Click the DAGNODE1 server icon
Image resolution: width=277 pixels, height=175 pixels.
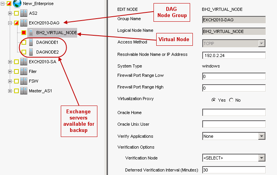click(31, 42)
